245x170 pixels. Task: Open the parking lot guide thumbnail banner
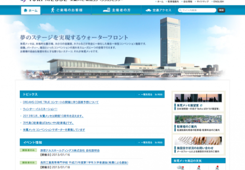click(198, 123)
